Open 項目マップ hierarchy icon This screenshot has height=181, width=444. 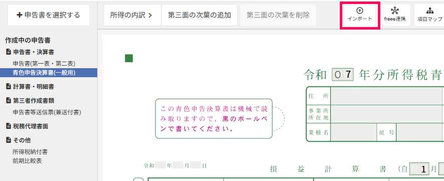tap(430, 15)
